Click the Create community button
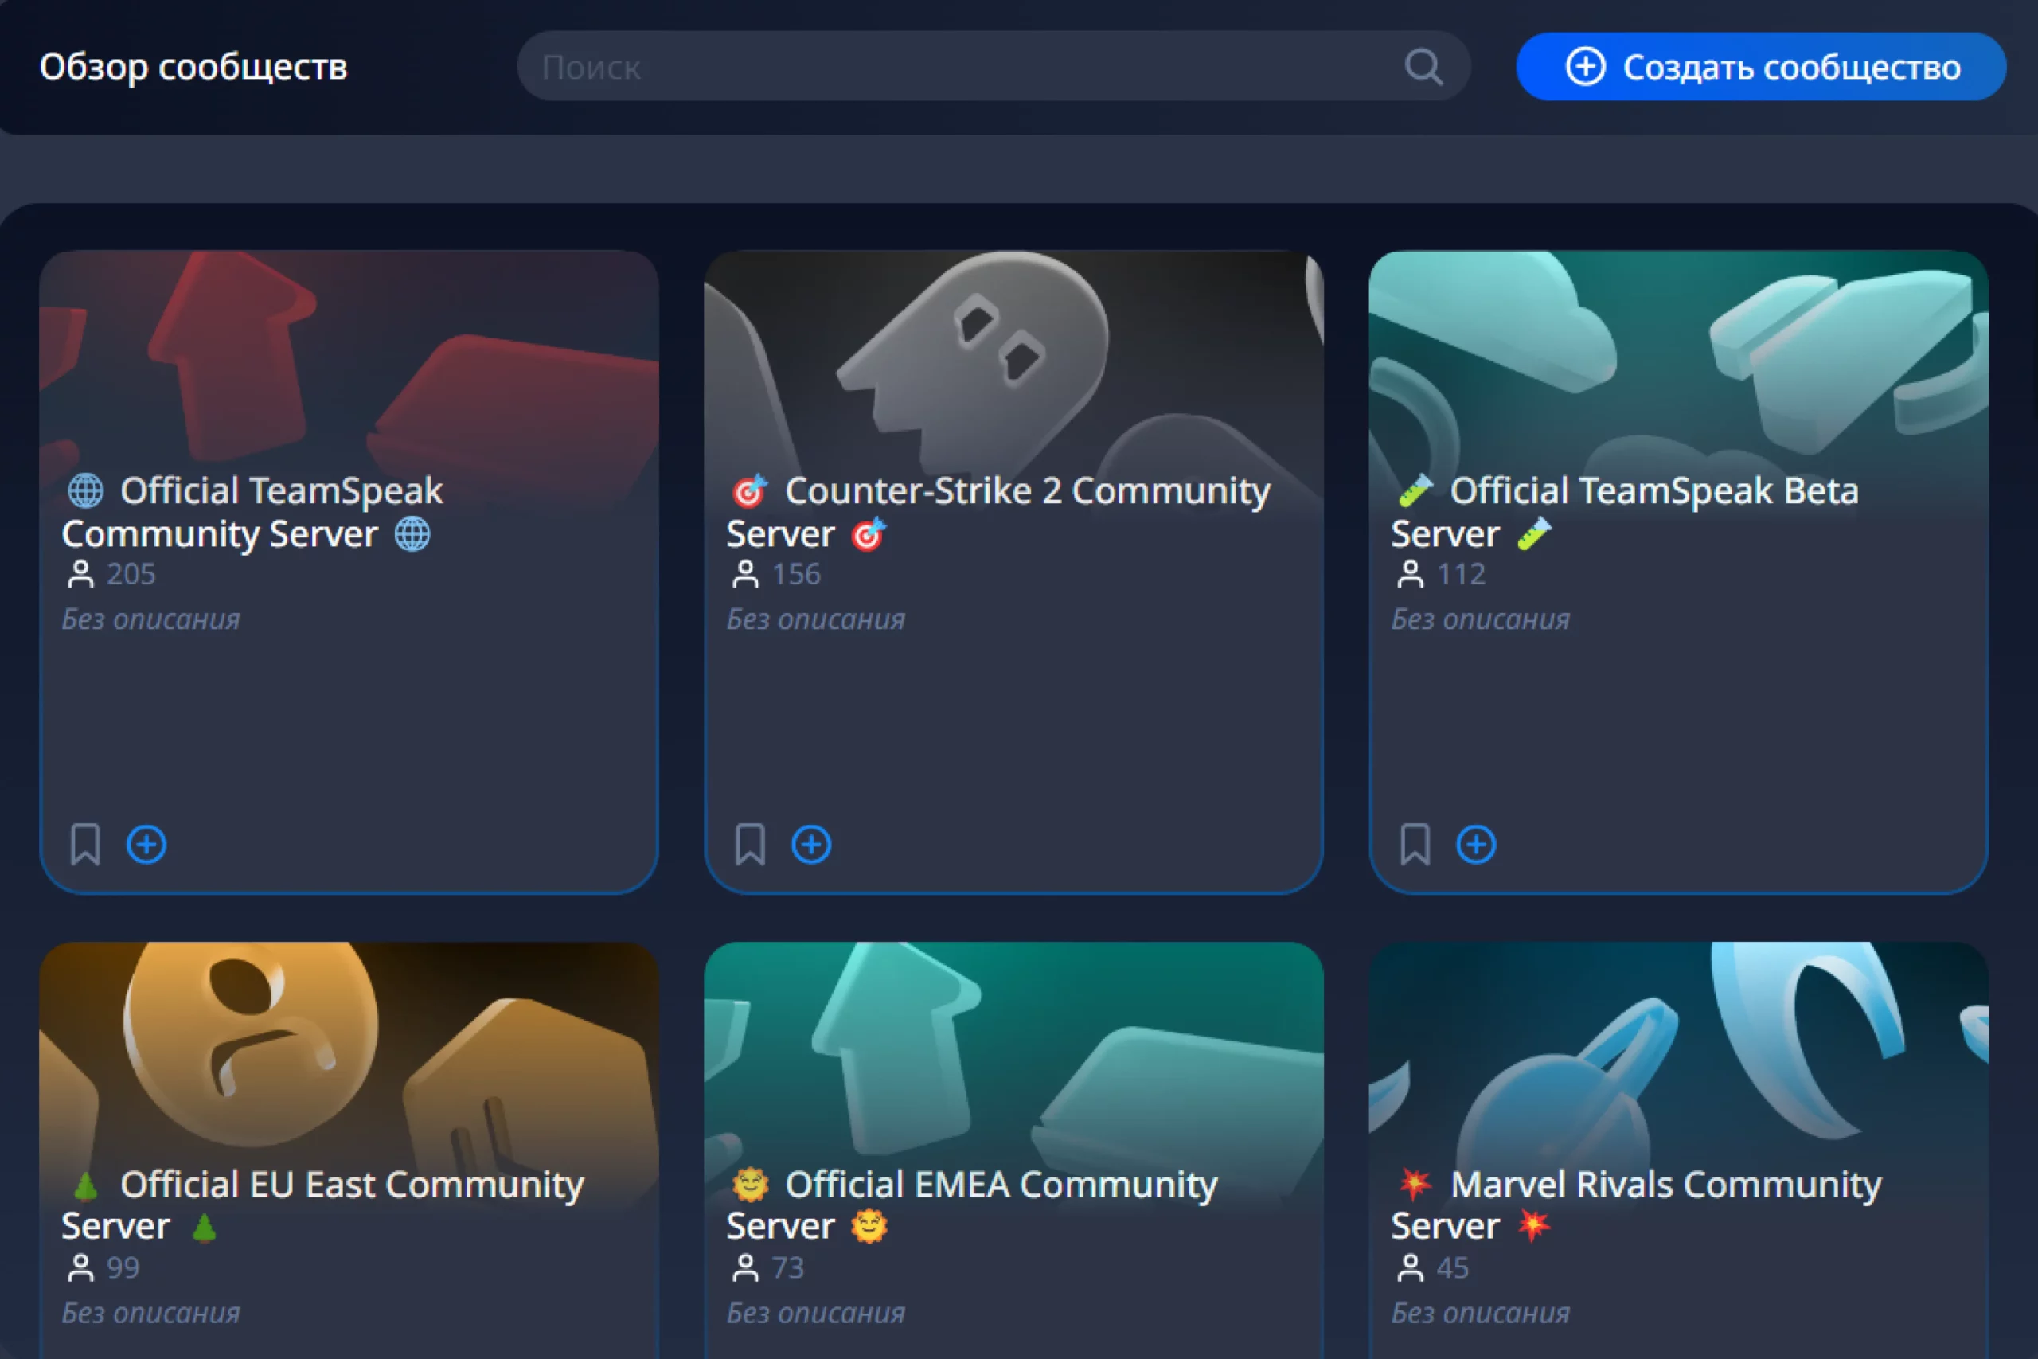Screen dimensions: 2038x1359 pyautogui.click(x=1761, y=67)
